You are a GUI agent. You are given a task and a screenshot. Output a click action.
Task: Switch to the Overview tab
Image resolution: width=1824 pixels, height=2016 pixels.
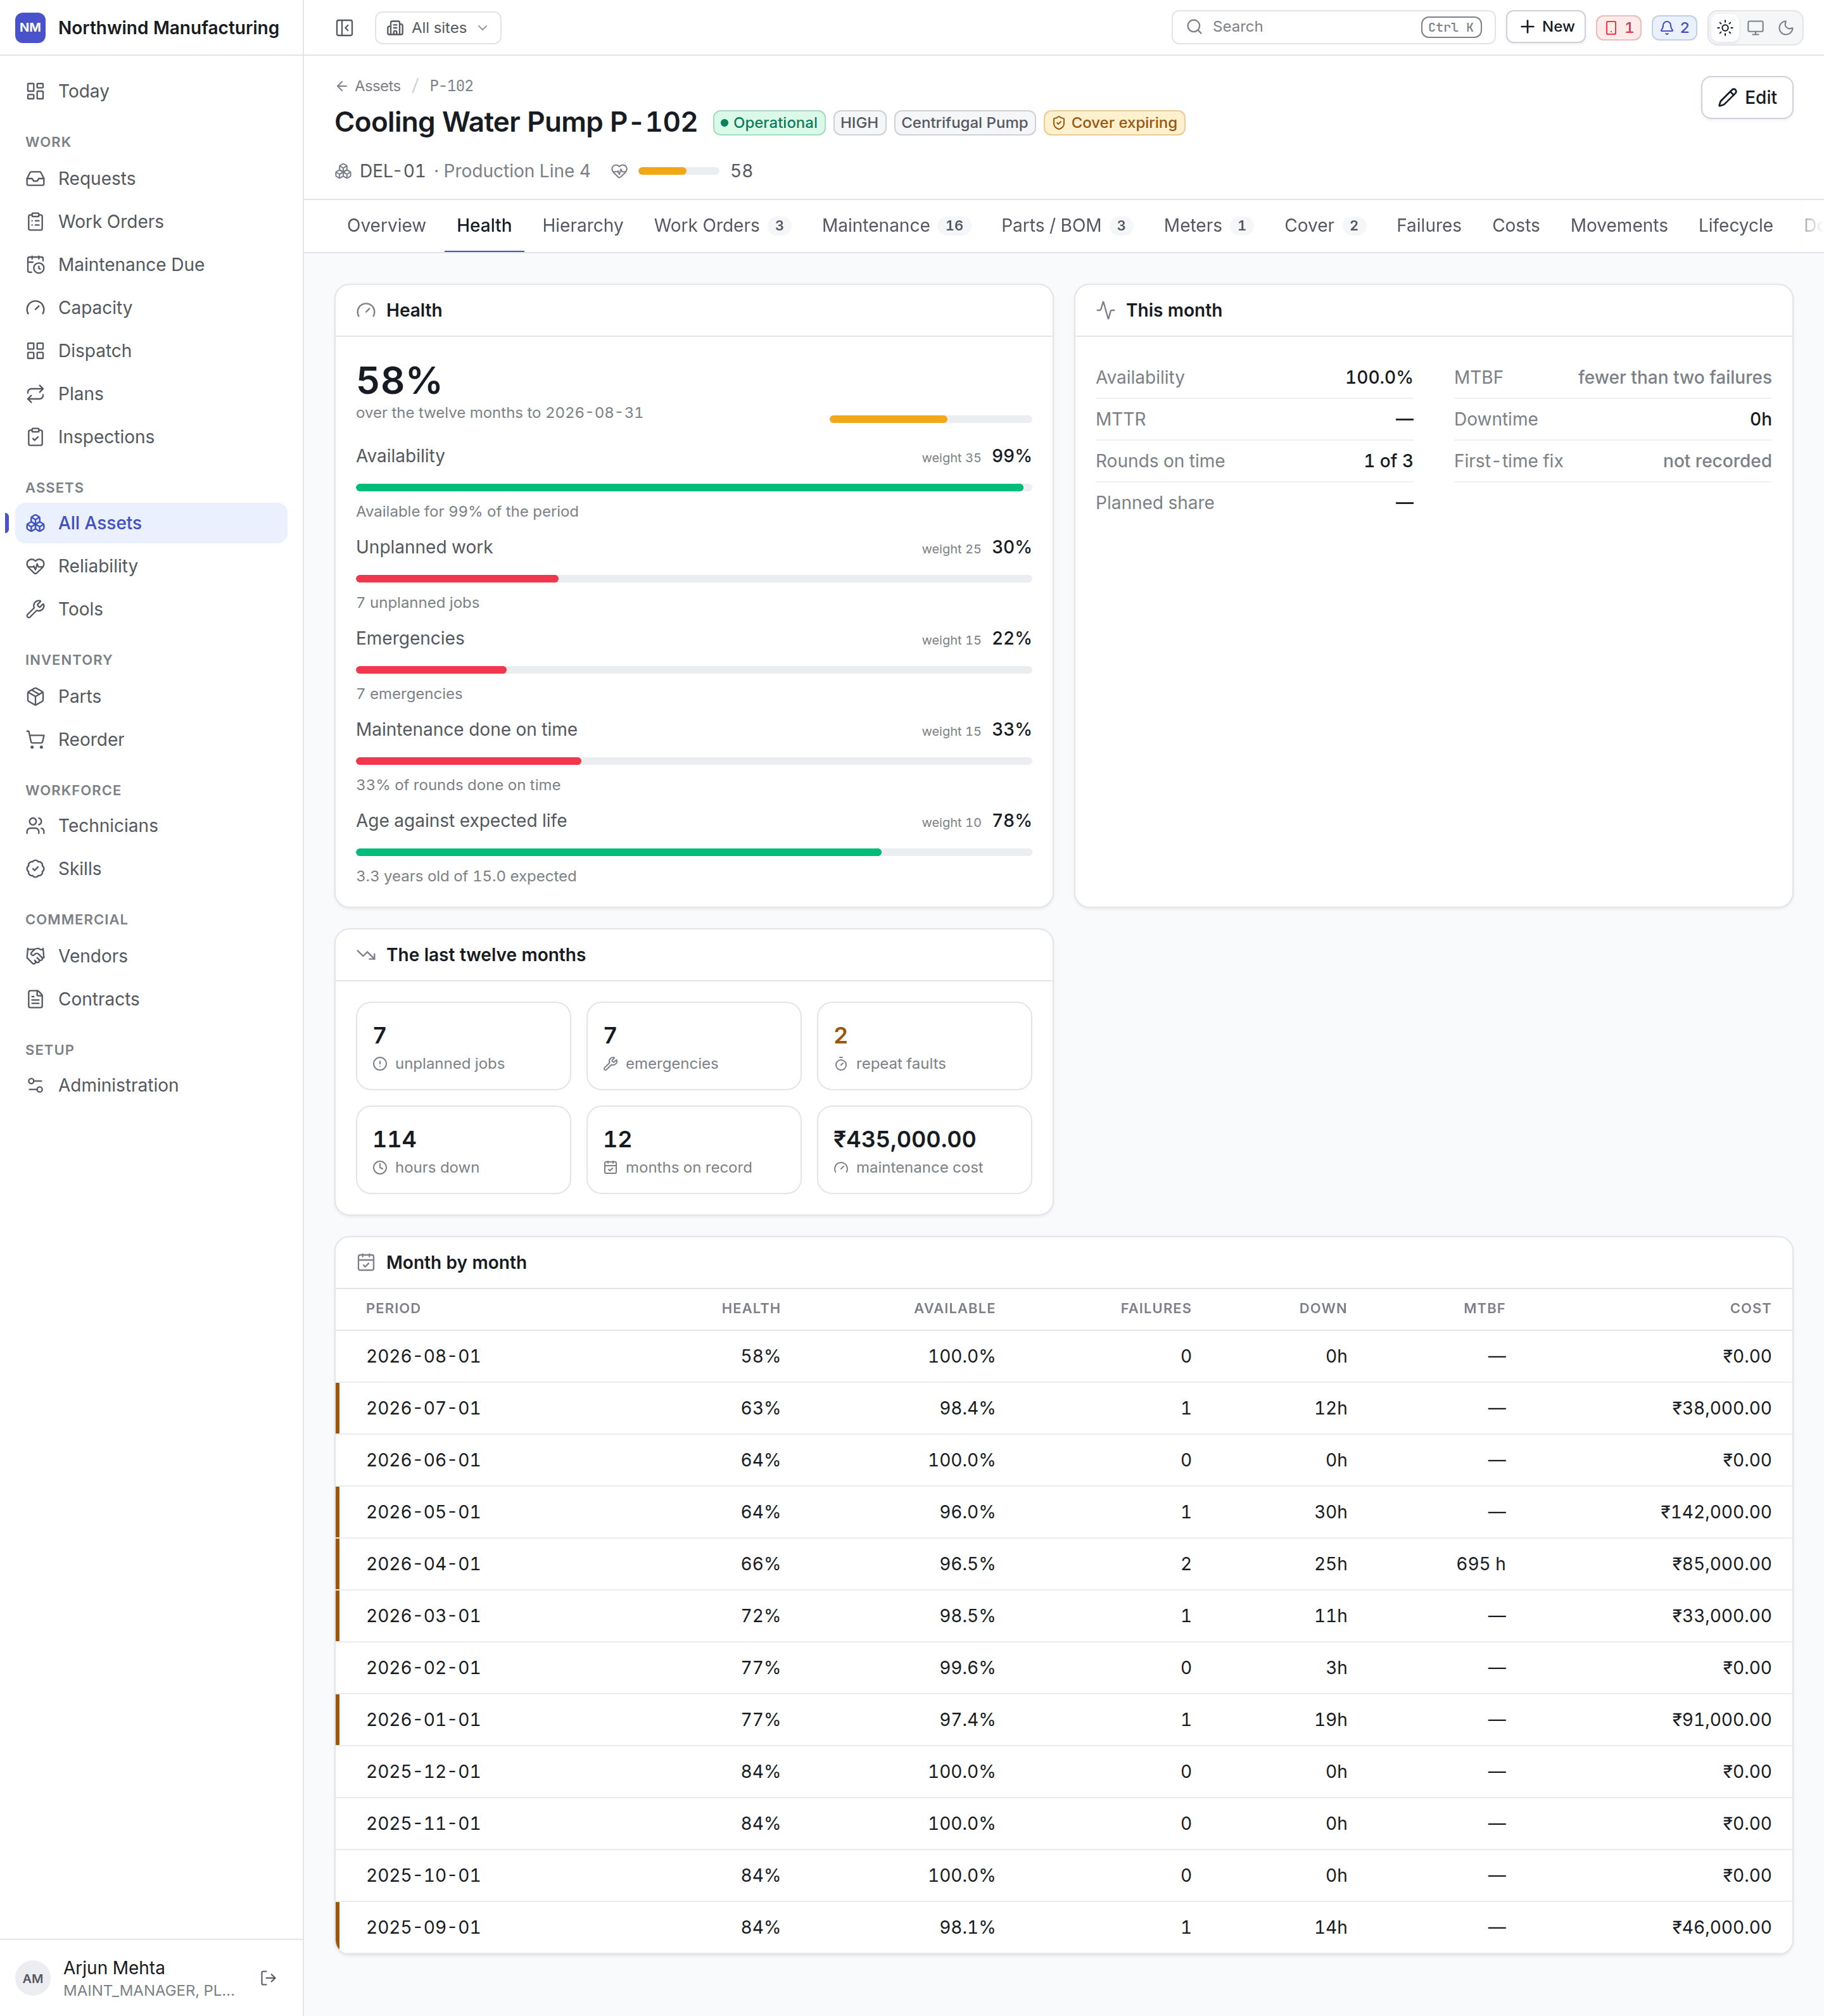tap(386, 226)
